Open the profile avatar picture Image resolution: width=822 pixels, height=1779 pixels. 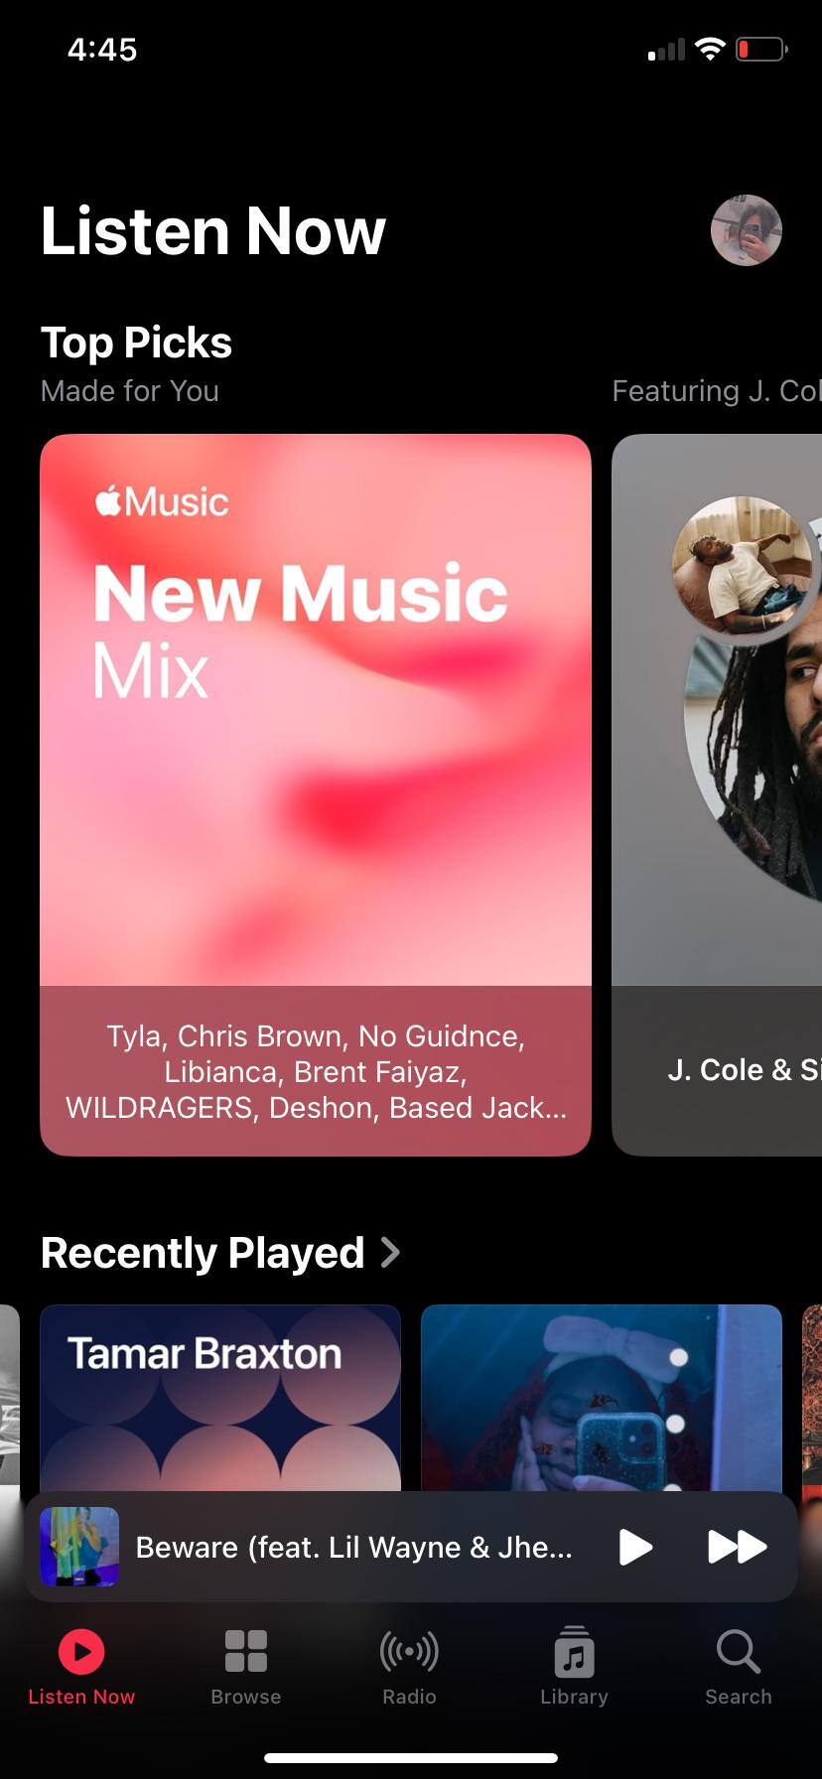(747, 230)
